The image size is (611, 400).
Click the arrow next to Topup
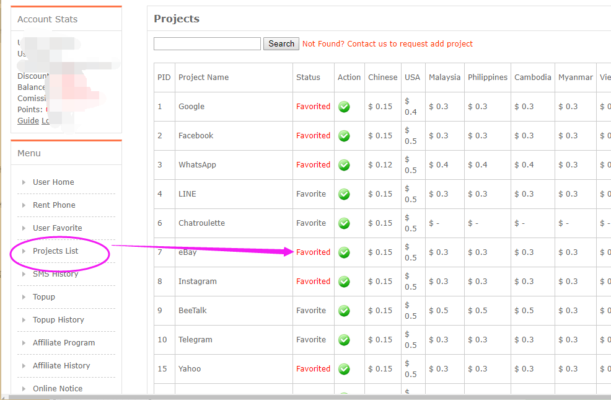pos(24,297)
